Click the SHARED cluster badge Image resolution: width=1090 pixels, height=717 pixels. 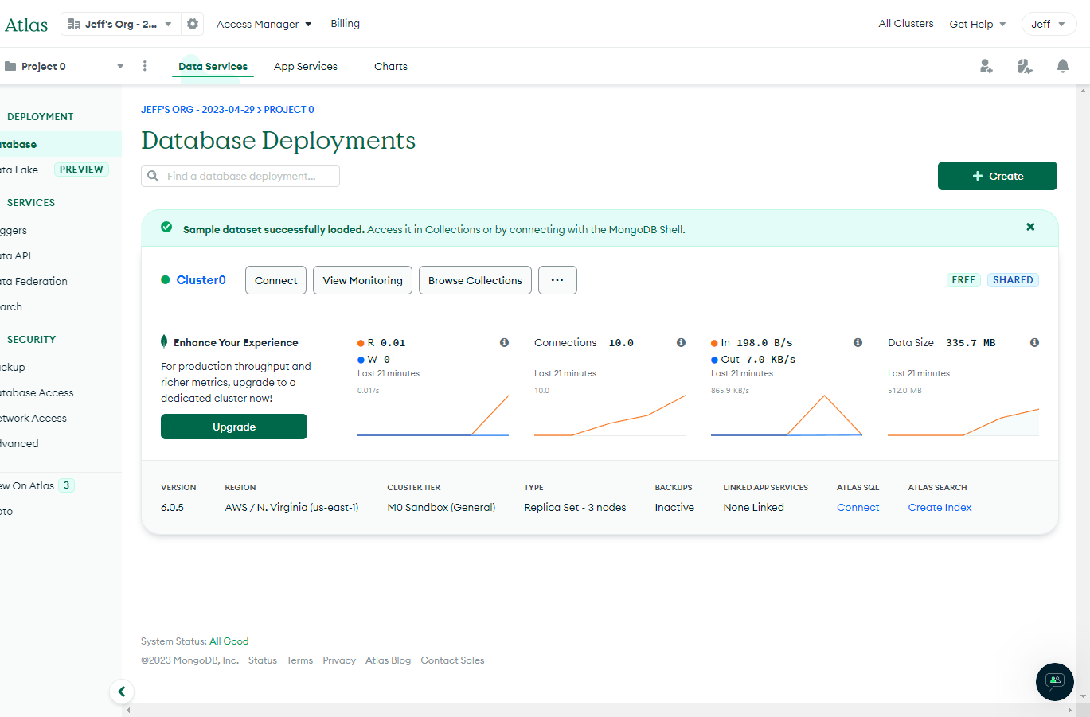[1013, 280]
